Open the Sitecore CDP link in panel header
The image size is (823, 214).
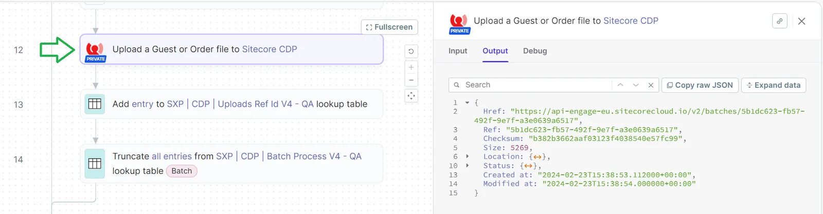631,21
